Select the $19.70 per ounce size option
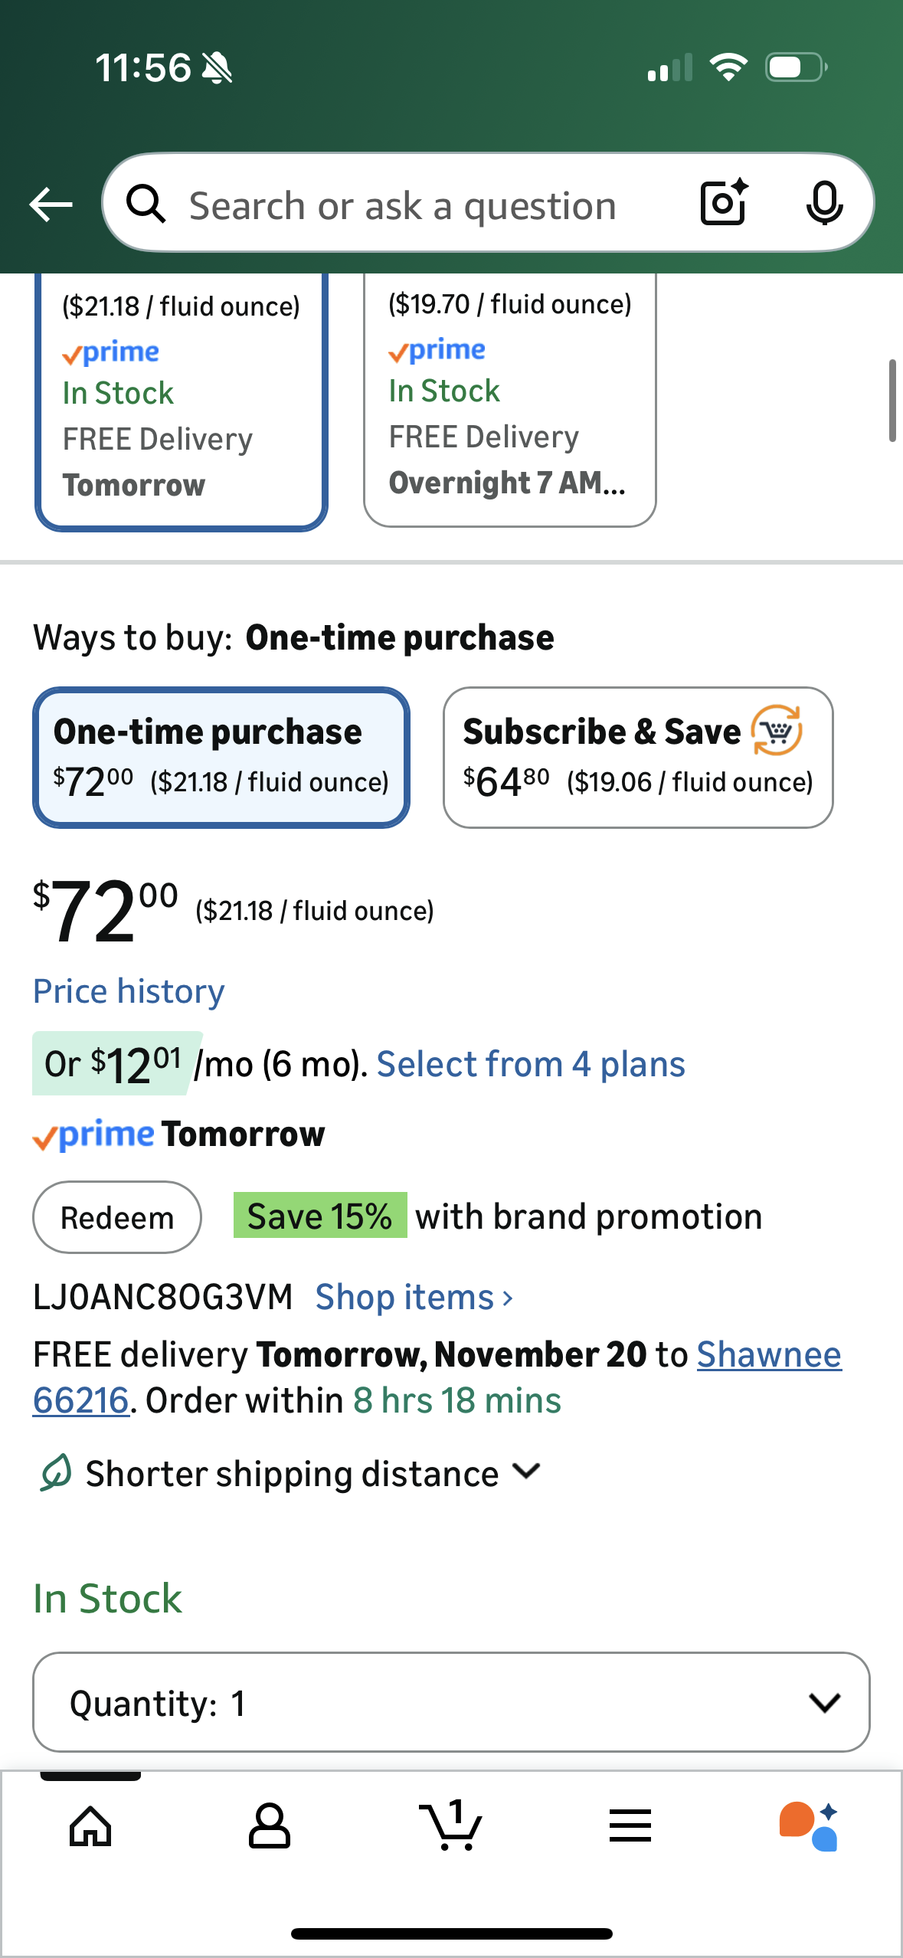This screenshot has height=1958, width=903. pos(509,398)
